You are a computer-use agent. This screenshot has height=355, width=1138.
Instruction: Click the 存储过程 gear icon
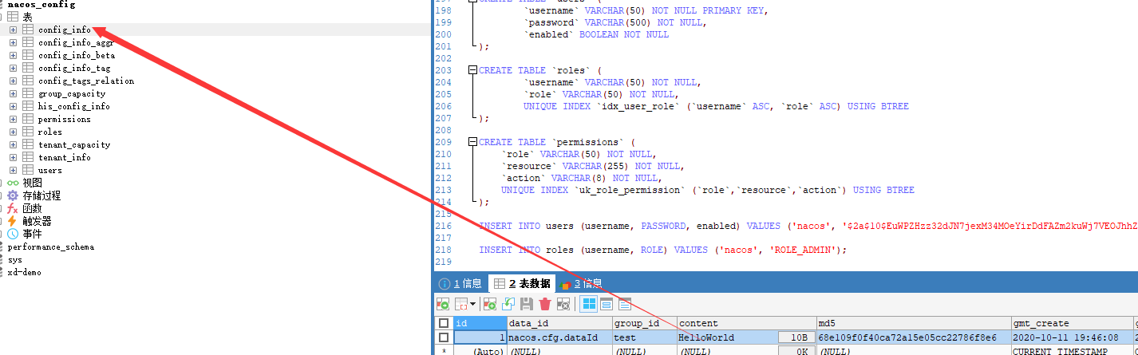tap(13, 195)
